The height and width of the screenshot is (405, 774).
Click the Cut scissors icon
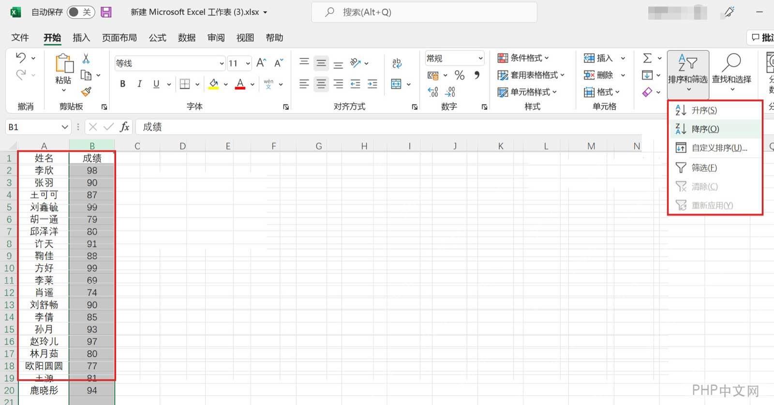[x=86, y=59]
